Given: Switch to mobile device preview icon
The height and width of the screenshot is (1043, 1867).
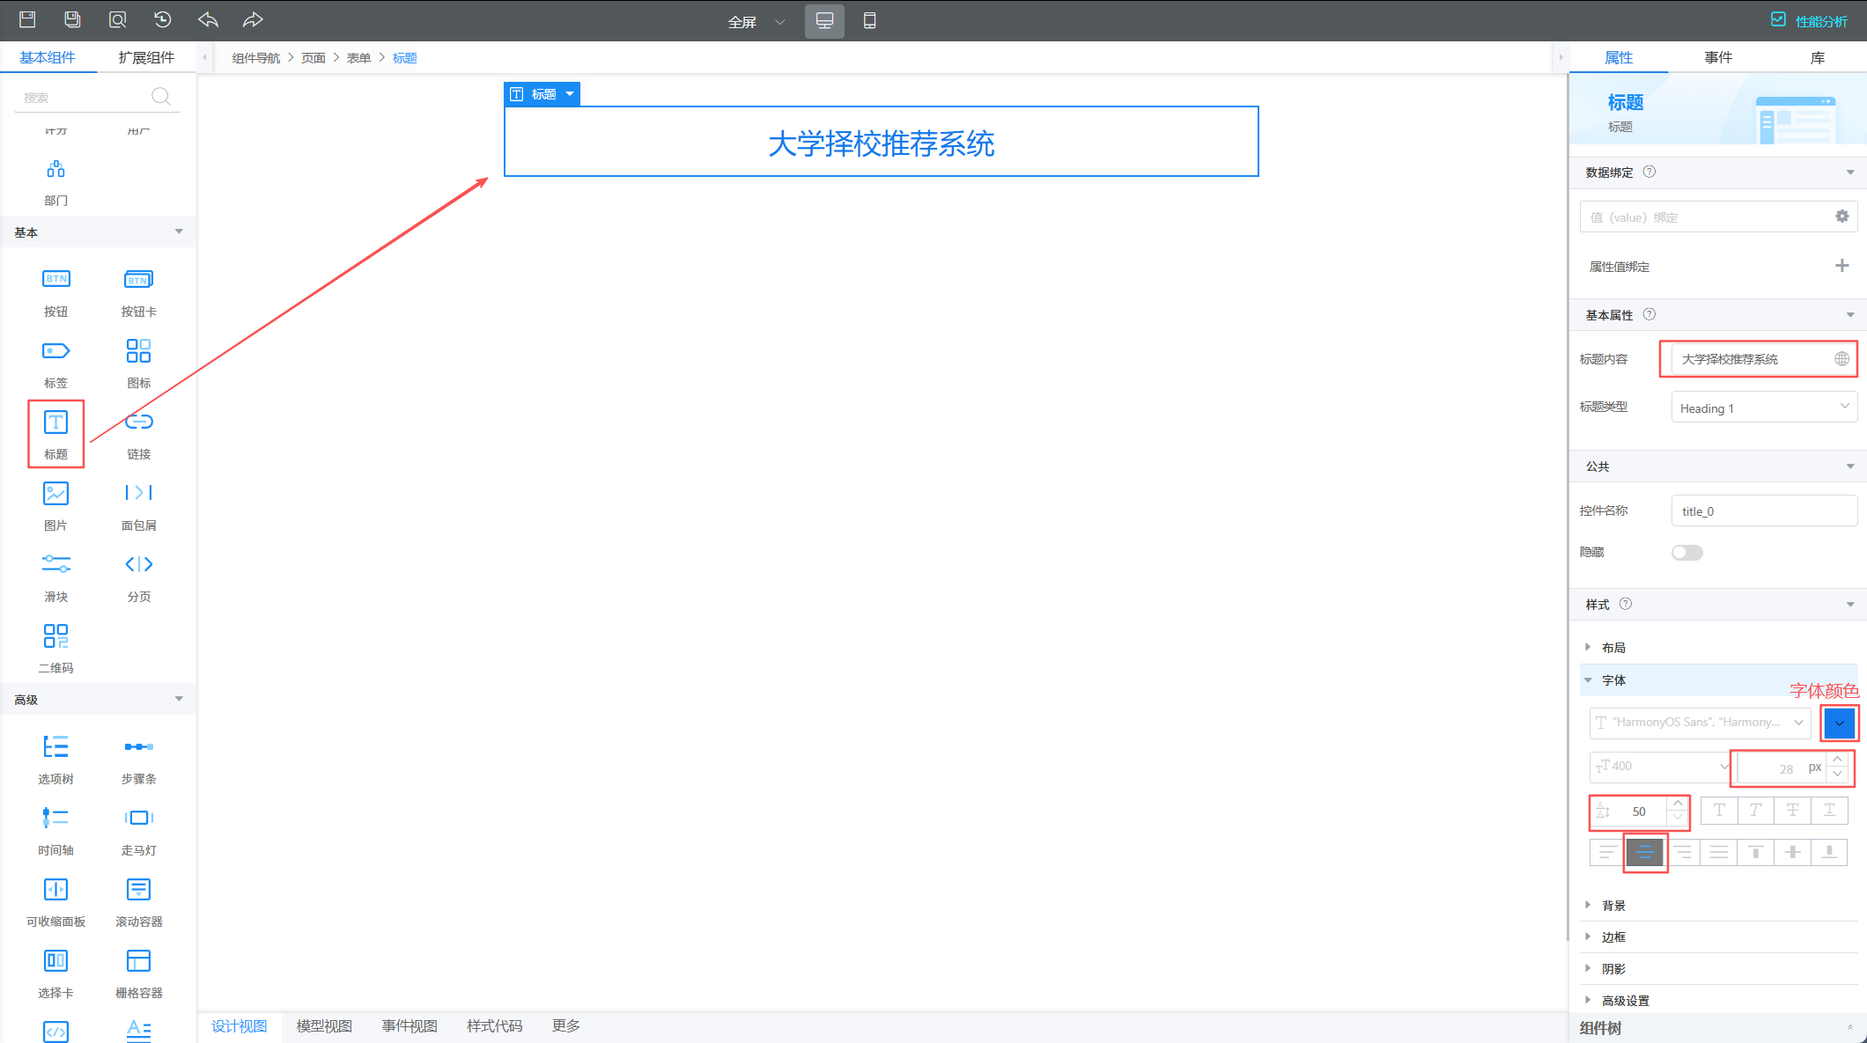Looking at the screenshot, I should pos(869,20).
